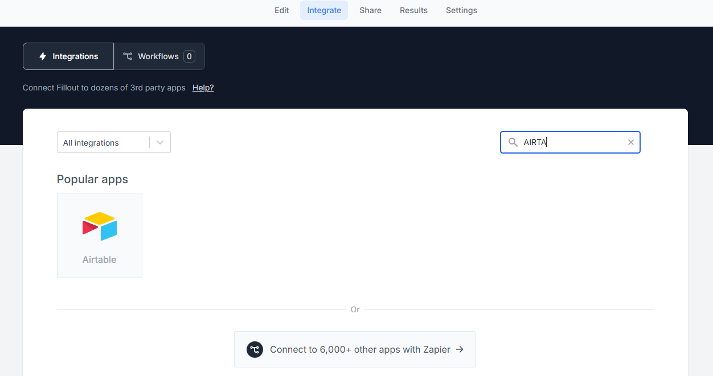Open the Settings tab
The height and width of the screenshot is (376, 713).
pos(461,10)
